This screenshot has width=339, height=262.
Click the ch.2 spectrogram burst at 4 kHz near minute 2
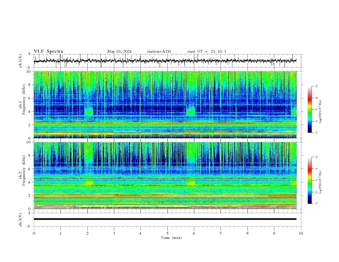click(89, 182)
